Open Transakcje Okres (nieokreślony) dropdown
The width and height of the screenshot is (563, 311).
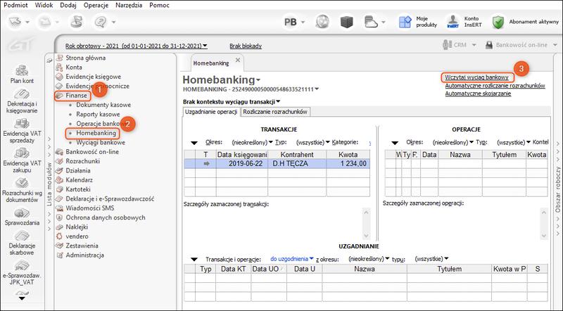(252, 142)
